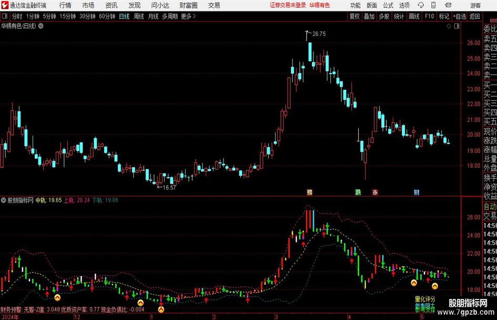Click the 12 month marker on time axis
Image resolution: width=497 pixels, height=320 pixels.
pyautogui.click(x=77, y=317)
